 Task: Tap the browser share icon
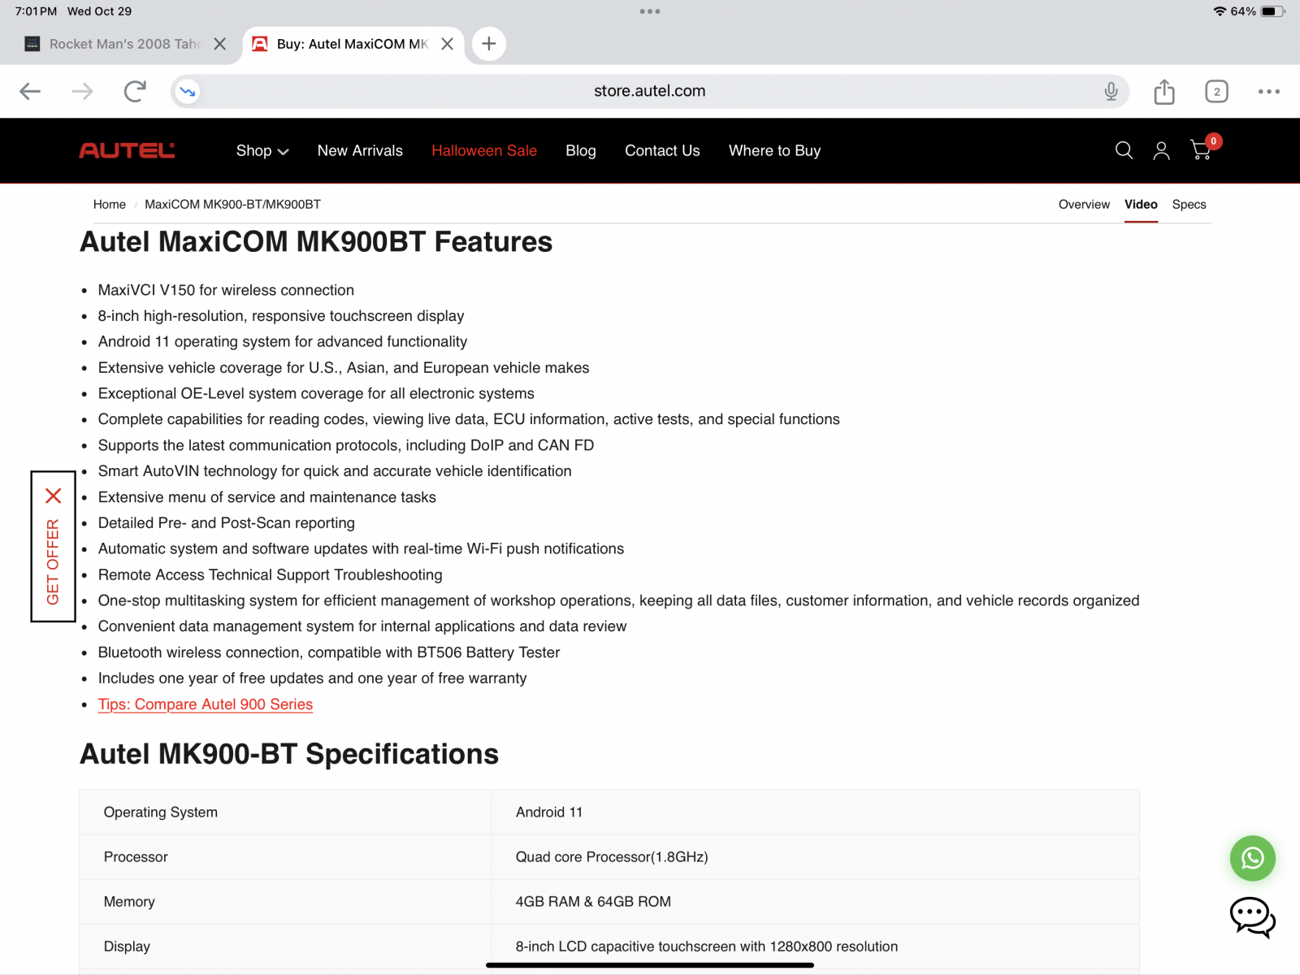pos(1164,91)
